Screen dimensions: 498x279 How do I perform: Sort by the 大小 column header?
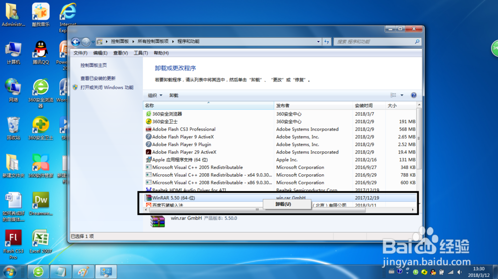401,106
